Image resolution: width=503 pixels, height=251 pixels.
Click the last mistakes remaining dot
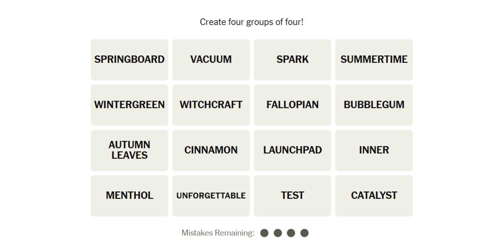tap(304, 233)
